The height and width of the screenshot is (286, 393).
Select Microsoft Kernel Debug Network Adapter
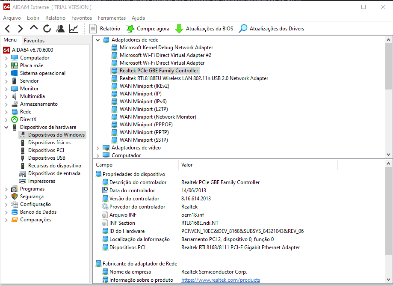166,48
